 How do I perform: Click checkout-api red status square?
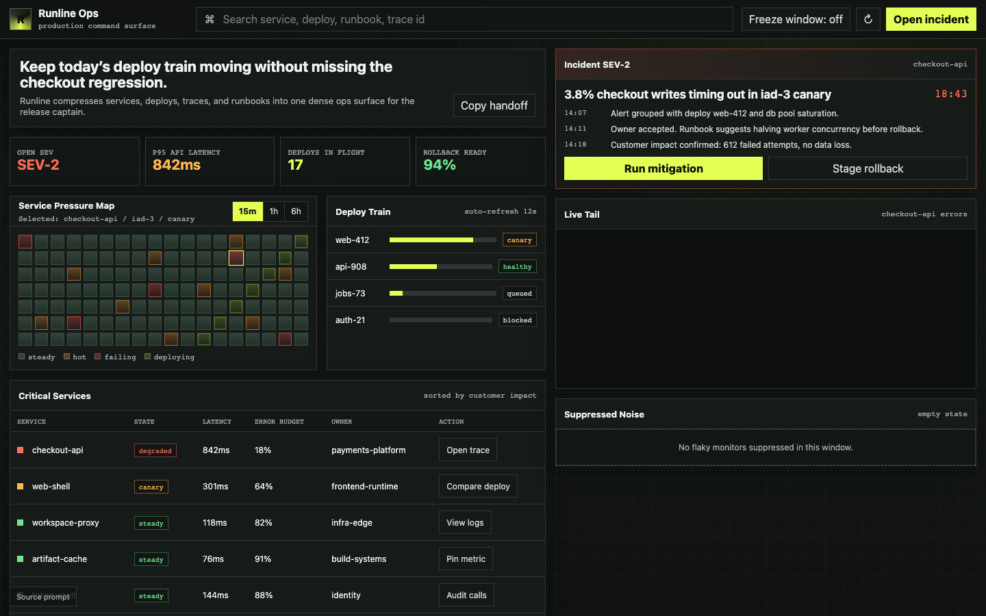click(21, 450)
